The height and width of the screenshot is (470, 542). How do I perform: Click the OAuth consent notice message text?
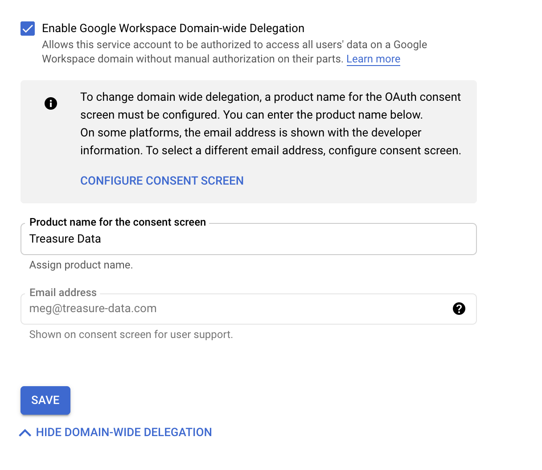(x=270, y=124)
